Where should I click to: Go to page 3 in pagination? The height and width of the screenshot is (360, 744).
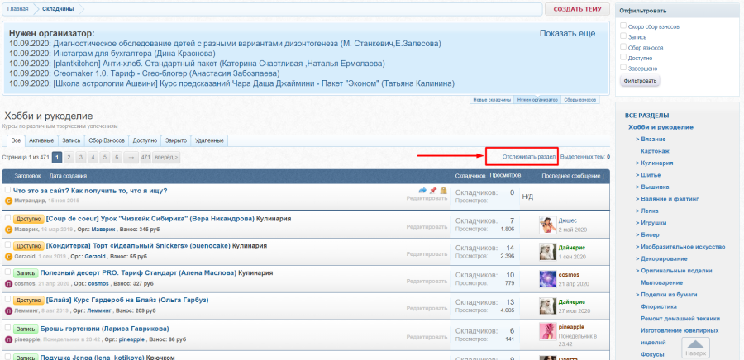(x=81, y=157)
